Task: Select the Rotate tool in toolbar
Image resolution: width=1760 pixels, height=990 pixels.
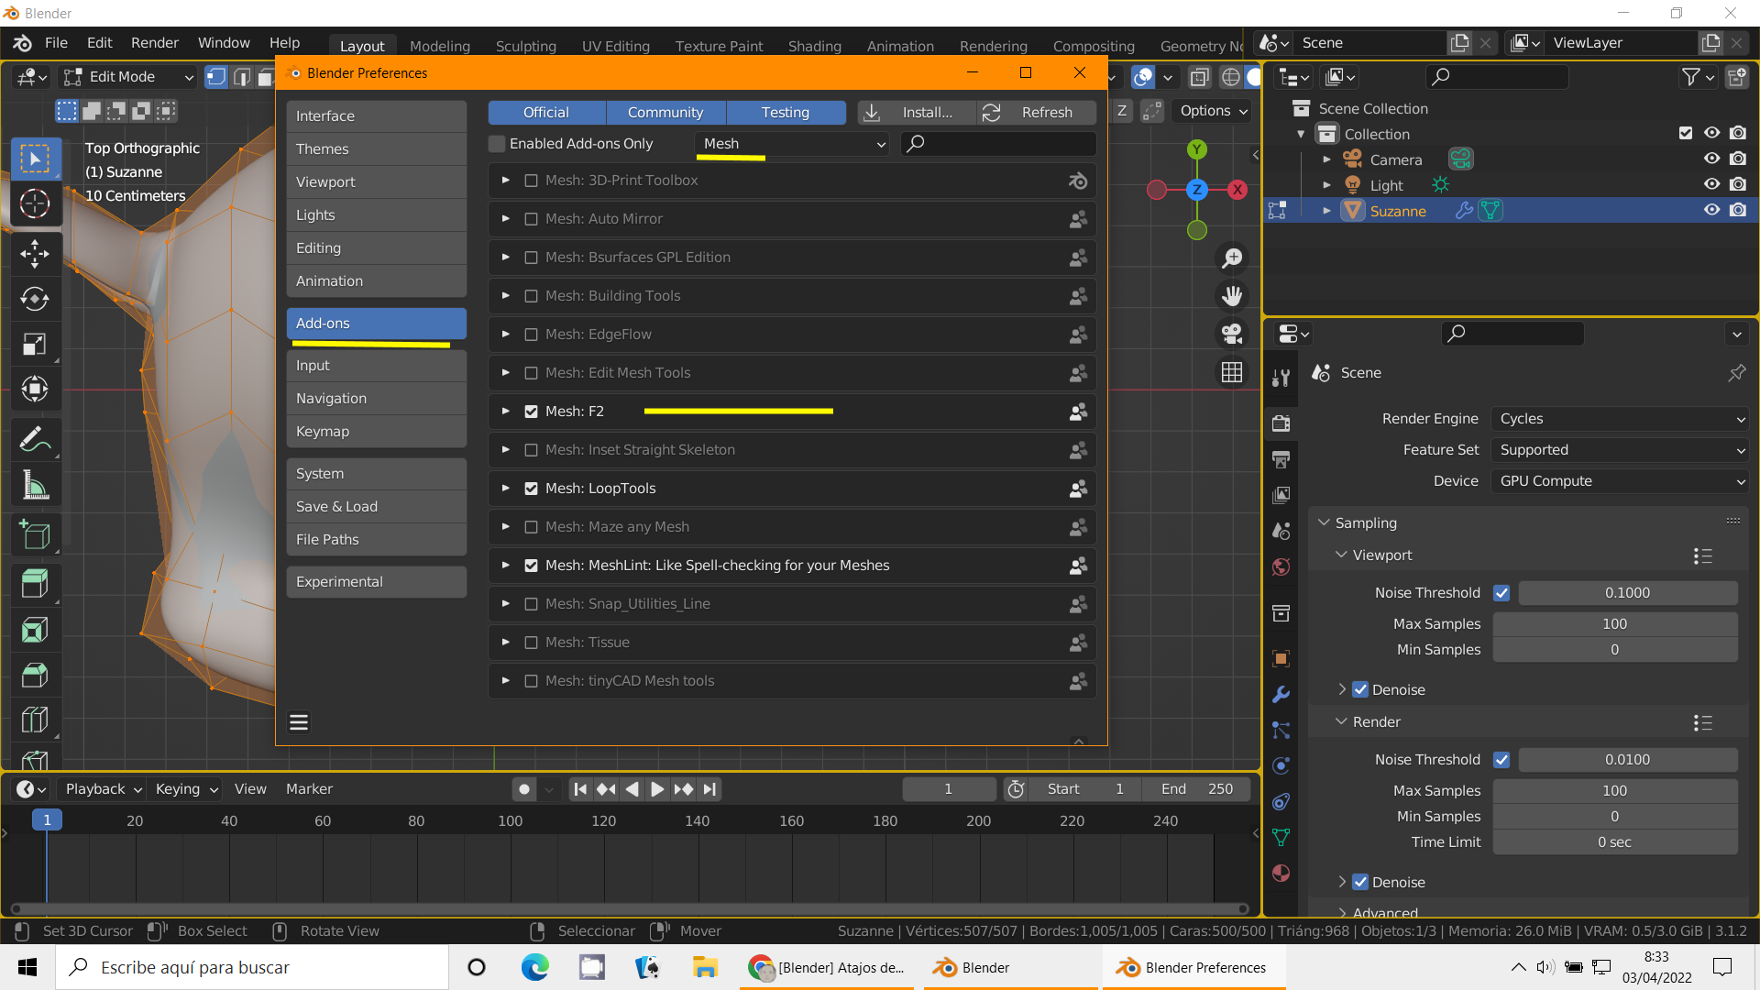Action: point(35,299)
